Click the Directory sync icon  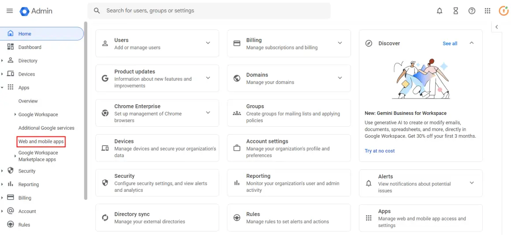(105, 217)
